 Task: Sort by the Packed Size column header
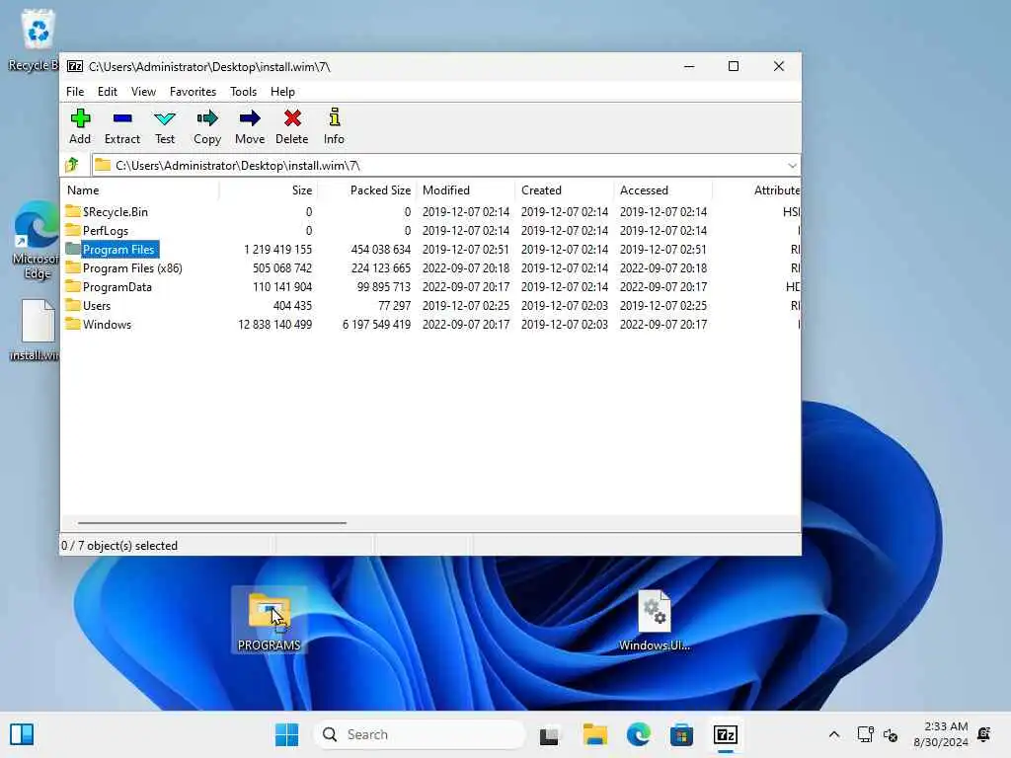tap(367, 190)
